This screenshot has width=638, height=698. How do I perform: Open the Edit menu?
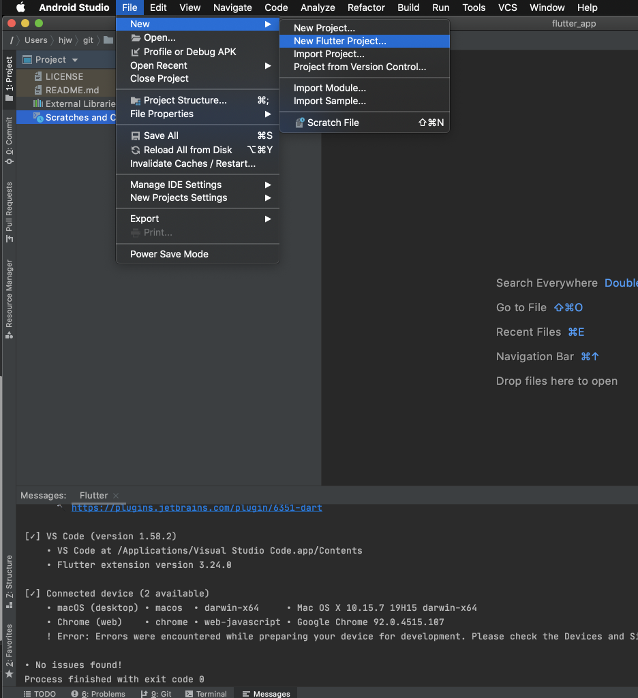tap(158, 7)
